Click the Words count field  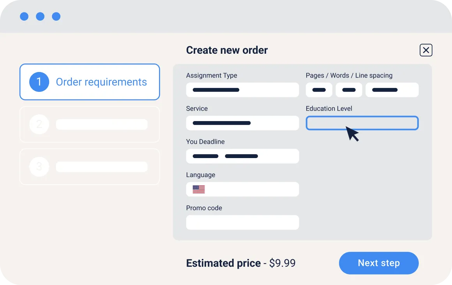point(349,90)
